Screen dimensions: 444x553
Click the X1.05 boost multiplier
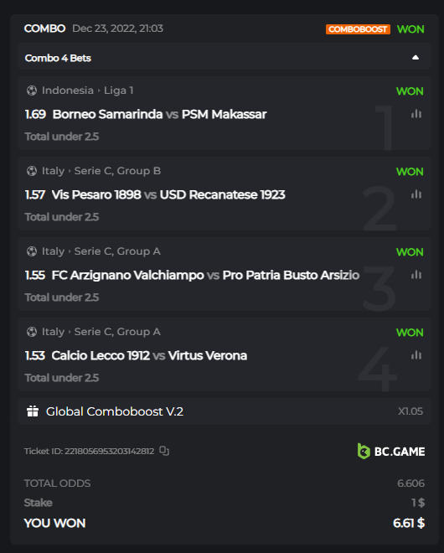410,411
